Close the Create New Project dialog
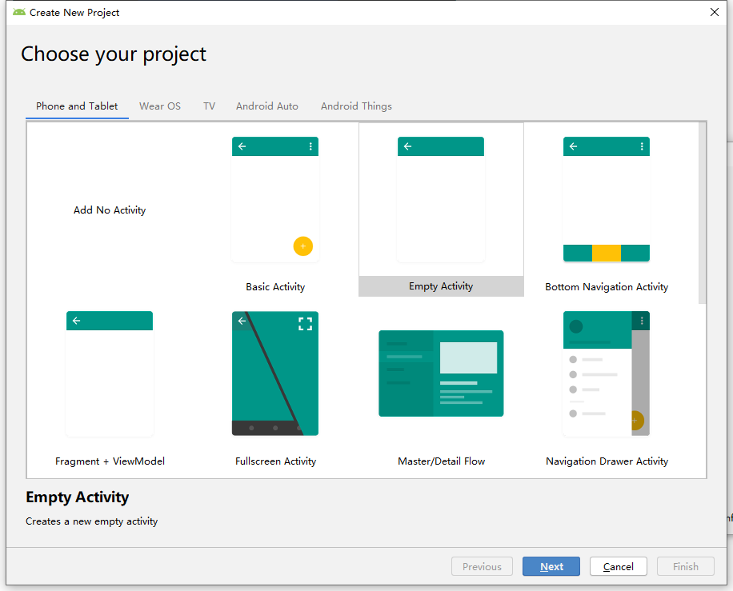 715,12
